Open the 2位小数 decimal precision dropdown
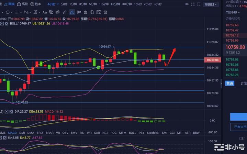Screen dimensions: 247x154 233,12
